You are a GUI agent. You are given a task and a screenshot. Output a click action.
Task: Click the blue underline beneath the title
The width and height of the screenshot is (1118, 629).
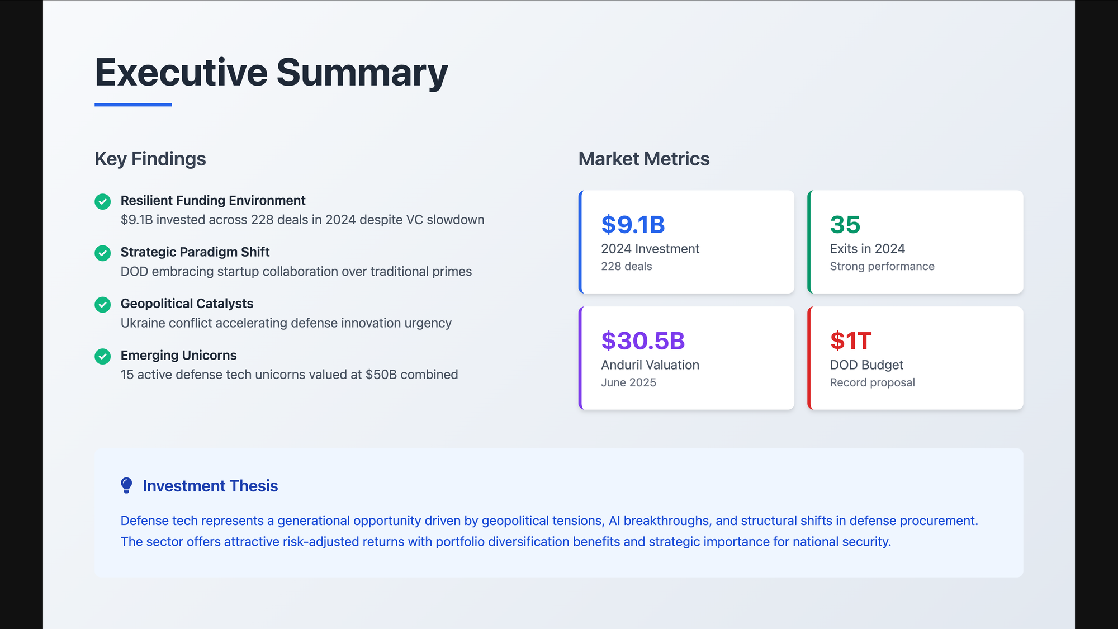(x=133, y=105)
